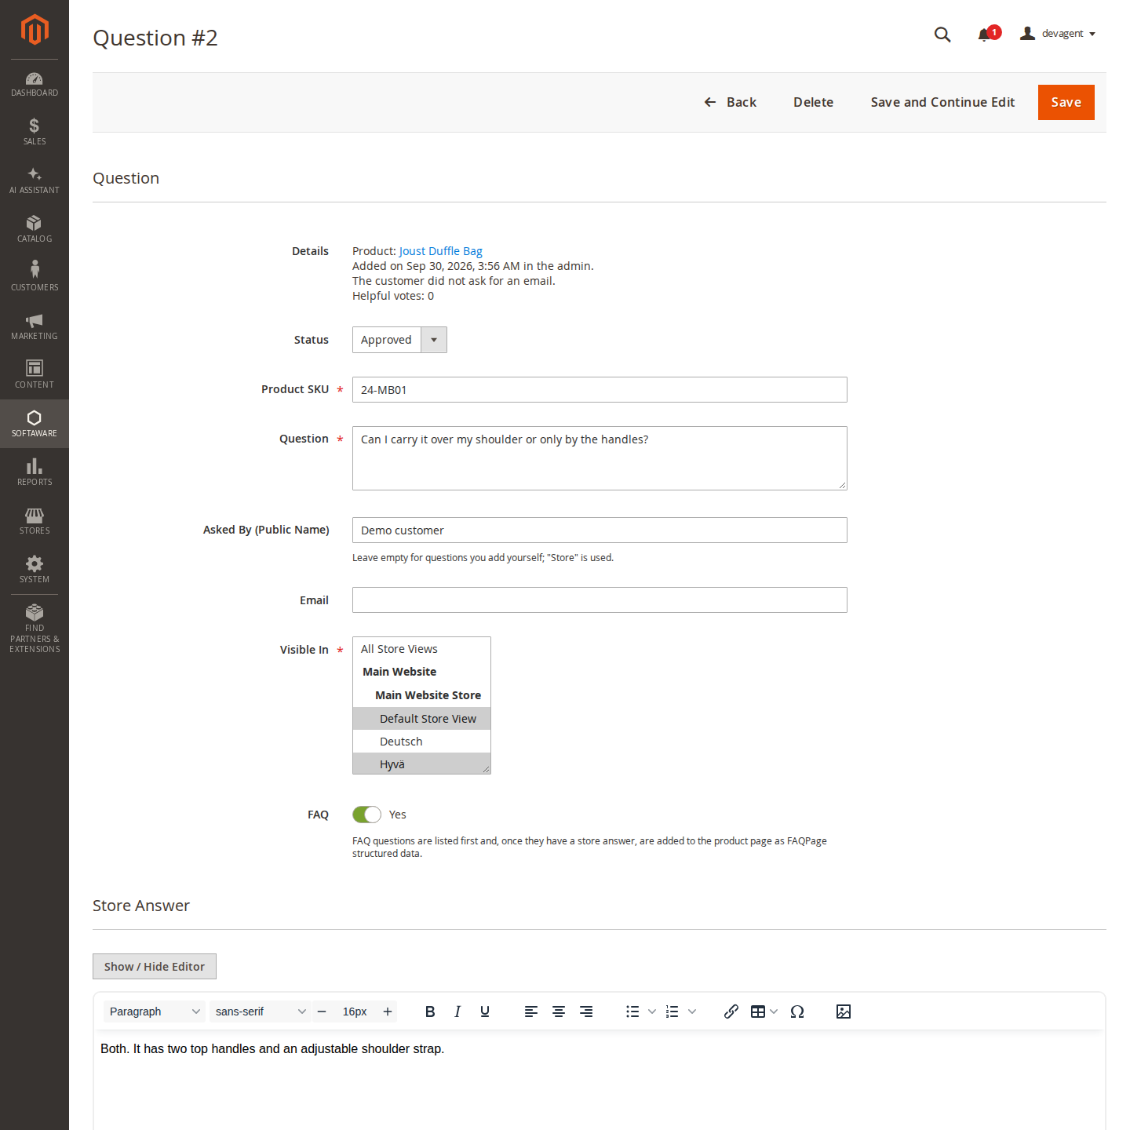Insert a numbered list
The height and width of the screenshot is (1130, 1130).
coord(673,1012)
